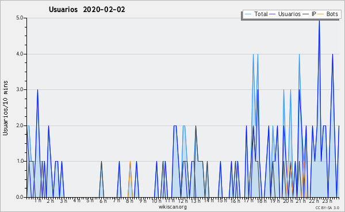Click the 12 h label on time axis
The image size is (345, 212).
[183, 201]
